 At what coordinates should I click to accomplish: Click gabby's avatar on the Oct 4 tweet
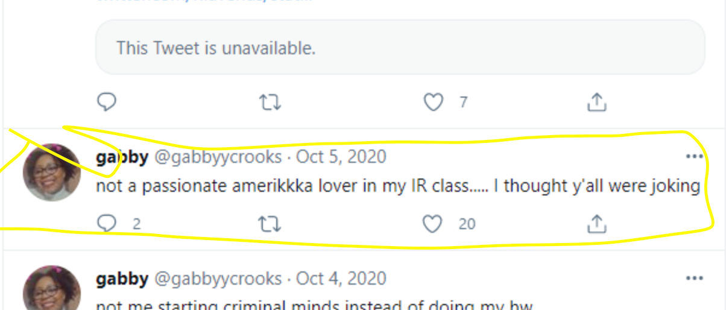52,291
